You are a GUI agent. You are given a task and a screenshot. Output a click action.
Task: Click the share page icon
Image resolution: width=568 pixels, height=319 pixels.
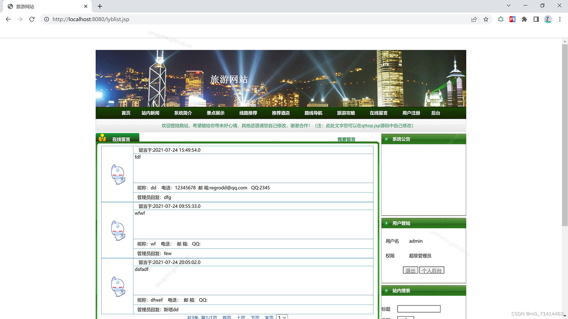point(474,19)
